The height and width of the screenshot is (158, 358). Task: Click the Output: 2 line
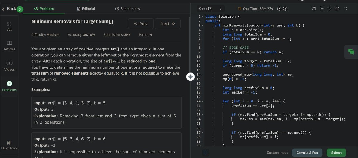coord(44,109)
